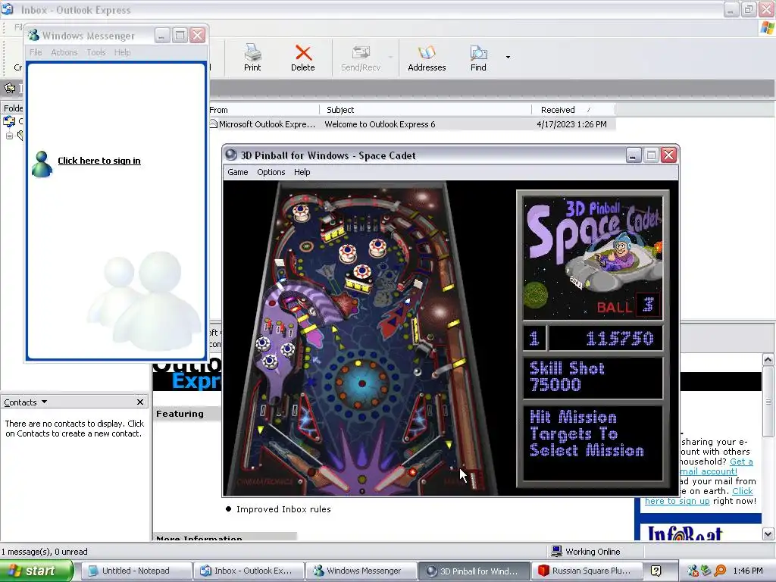776x582 pixels.
Task: Click the '1 message(s), 0 unread' status text
Action: tap(44, 552)
